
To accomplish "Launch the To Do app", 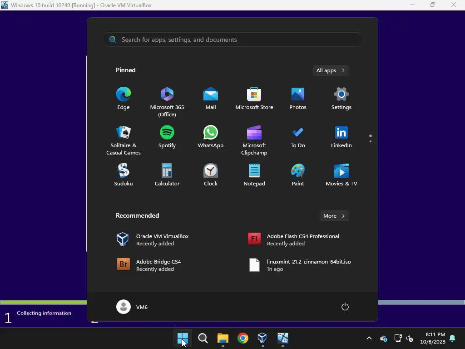I will pyautogui.click(x=298, y=137).
